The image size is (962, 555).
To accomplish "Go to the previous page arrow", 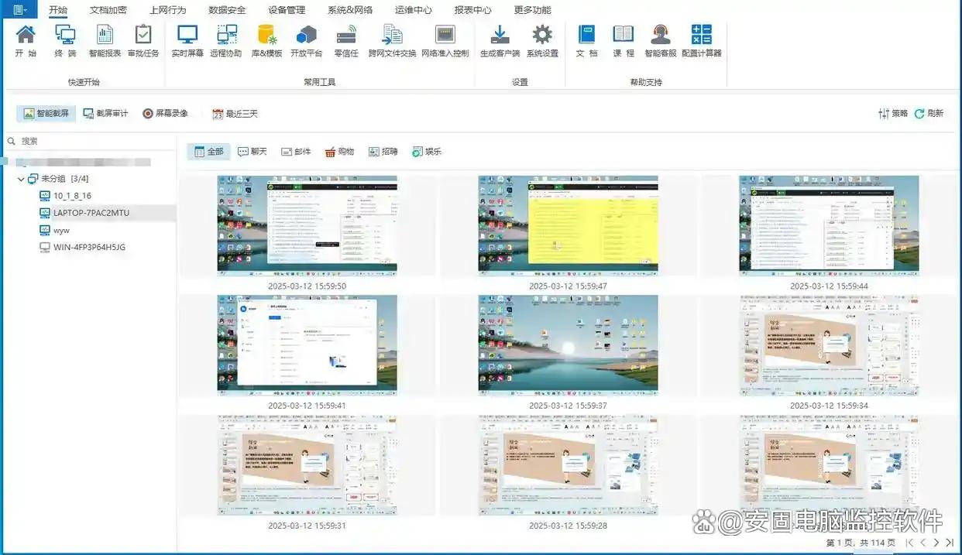I will 922,543.
